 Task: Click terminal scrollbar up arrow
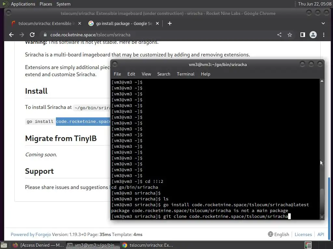tap(322, 81)
